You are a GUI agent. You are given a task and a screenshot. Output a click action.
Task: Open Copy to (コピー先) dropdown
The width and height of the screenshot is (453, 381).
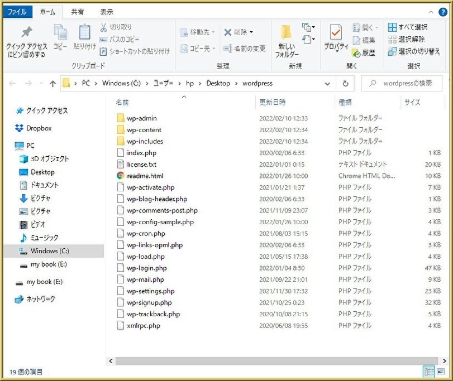198,49
